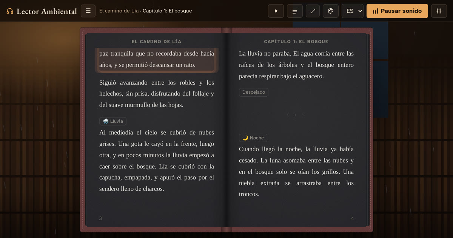The width and height of the screenshot is (453, 238).
Task: Click breadcrumb 'Capítulo 1: El bosque'
Action: [x=167, y=11]
